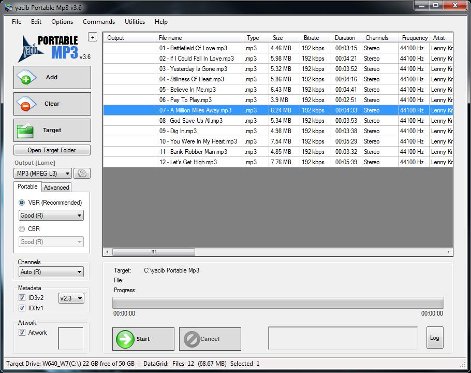Select row 02 - If I Could Fall In Love.mp3

pyautogui.click(x=278, y=59)
